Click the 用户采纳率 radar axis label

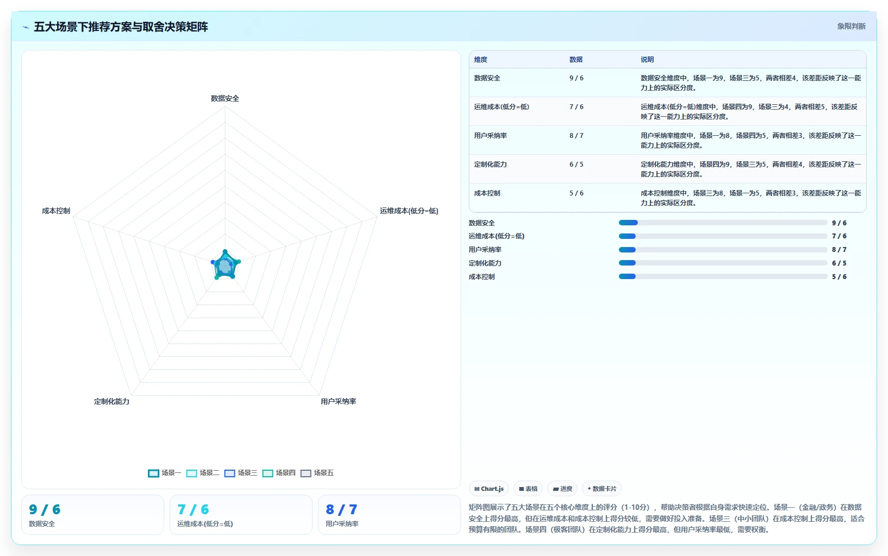click(x=338, y=401)
